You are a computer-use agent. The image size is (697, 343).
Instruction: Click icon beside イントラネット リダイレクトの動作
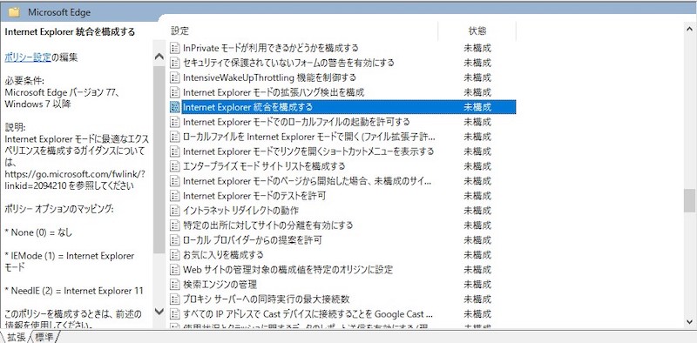[175, 210]
